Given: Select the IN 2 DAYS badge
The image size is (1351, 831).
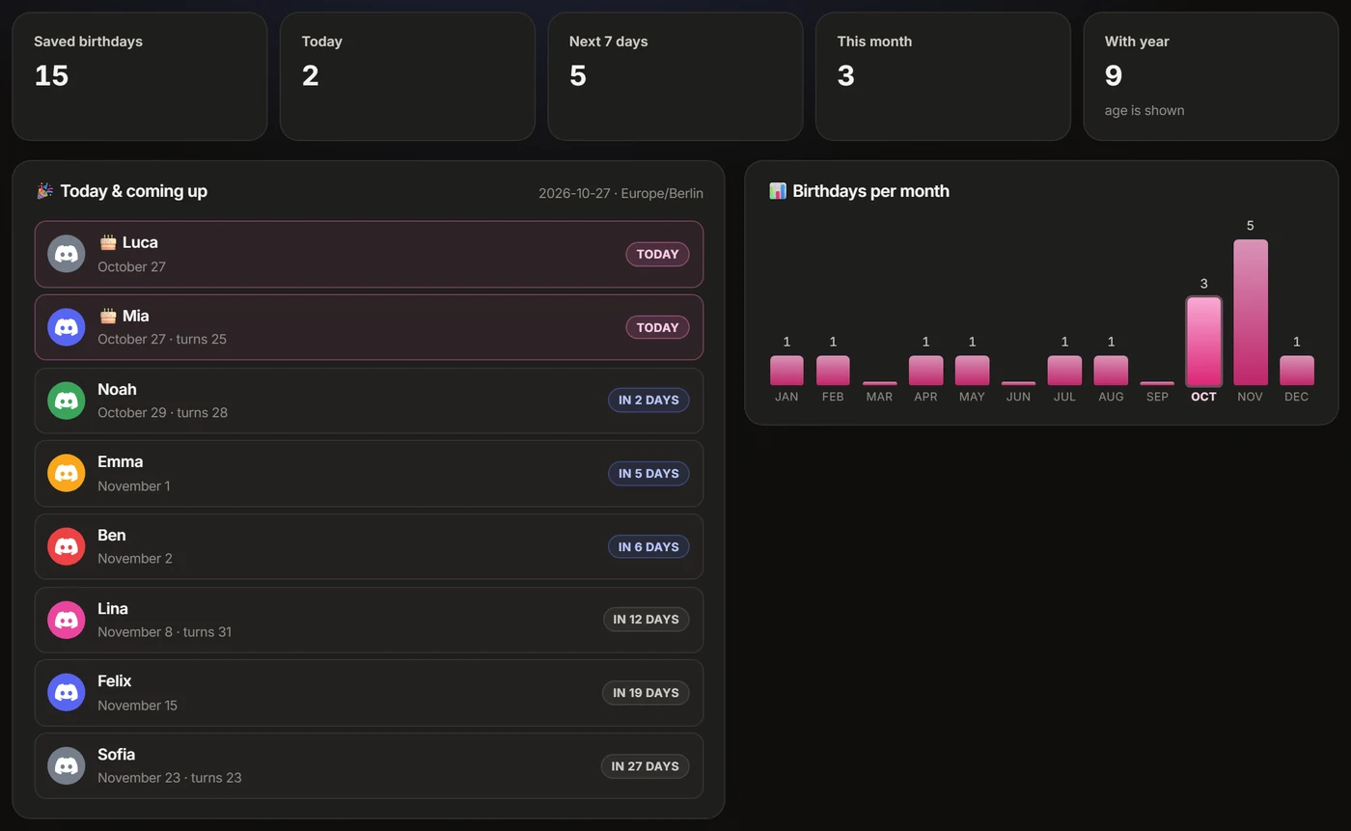Looking at the screenshot, I should pos(648,400).
